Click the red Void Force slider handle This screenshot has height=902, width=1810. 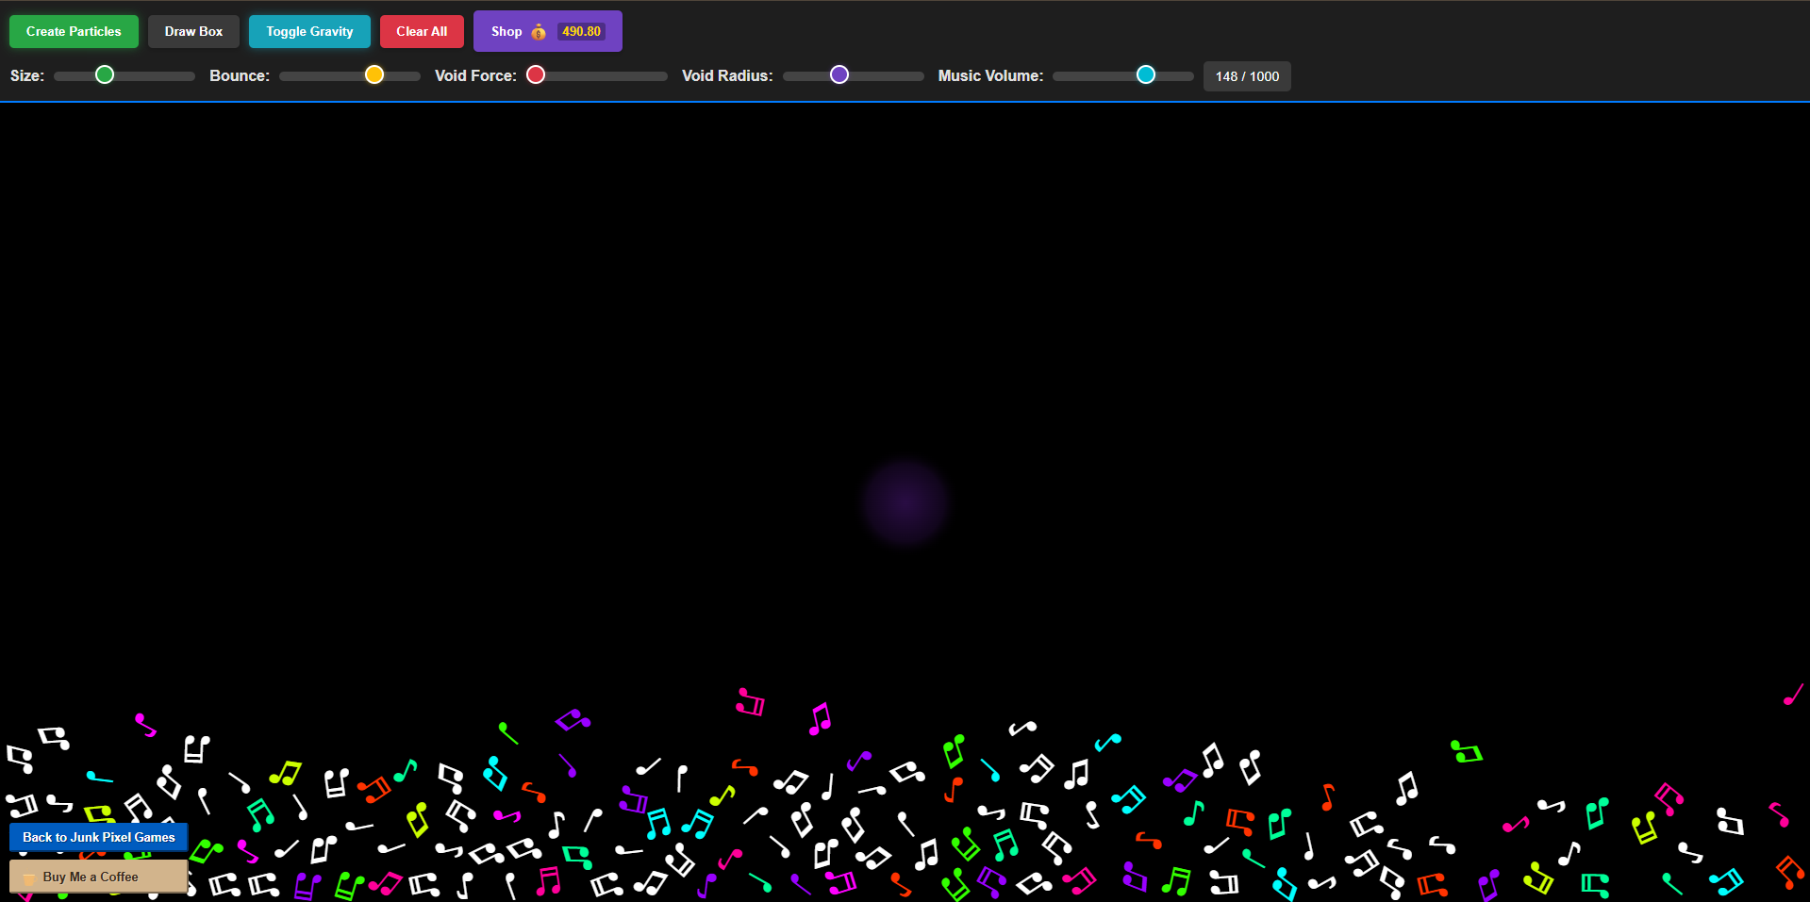(x=536, y=74)
